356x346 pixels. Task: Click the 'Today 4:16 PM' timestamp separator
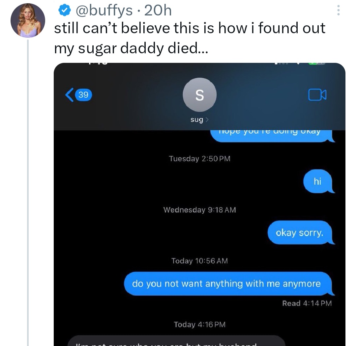pyautogui.click(x=199, y=324)
